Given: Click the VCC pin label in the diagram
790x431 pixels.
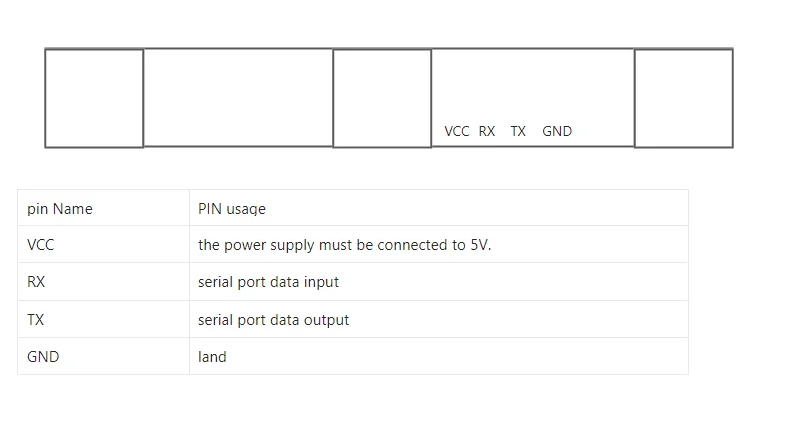Looking at the screenshot, I should pyautogui.click(x=457, y=131).
